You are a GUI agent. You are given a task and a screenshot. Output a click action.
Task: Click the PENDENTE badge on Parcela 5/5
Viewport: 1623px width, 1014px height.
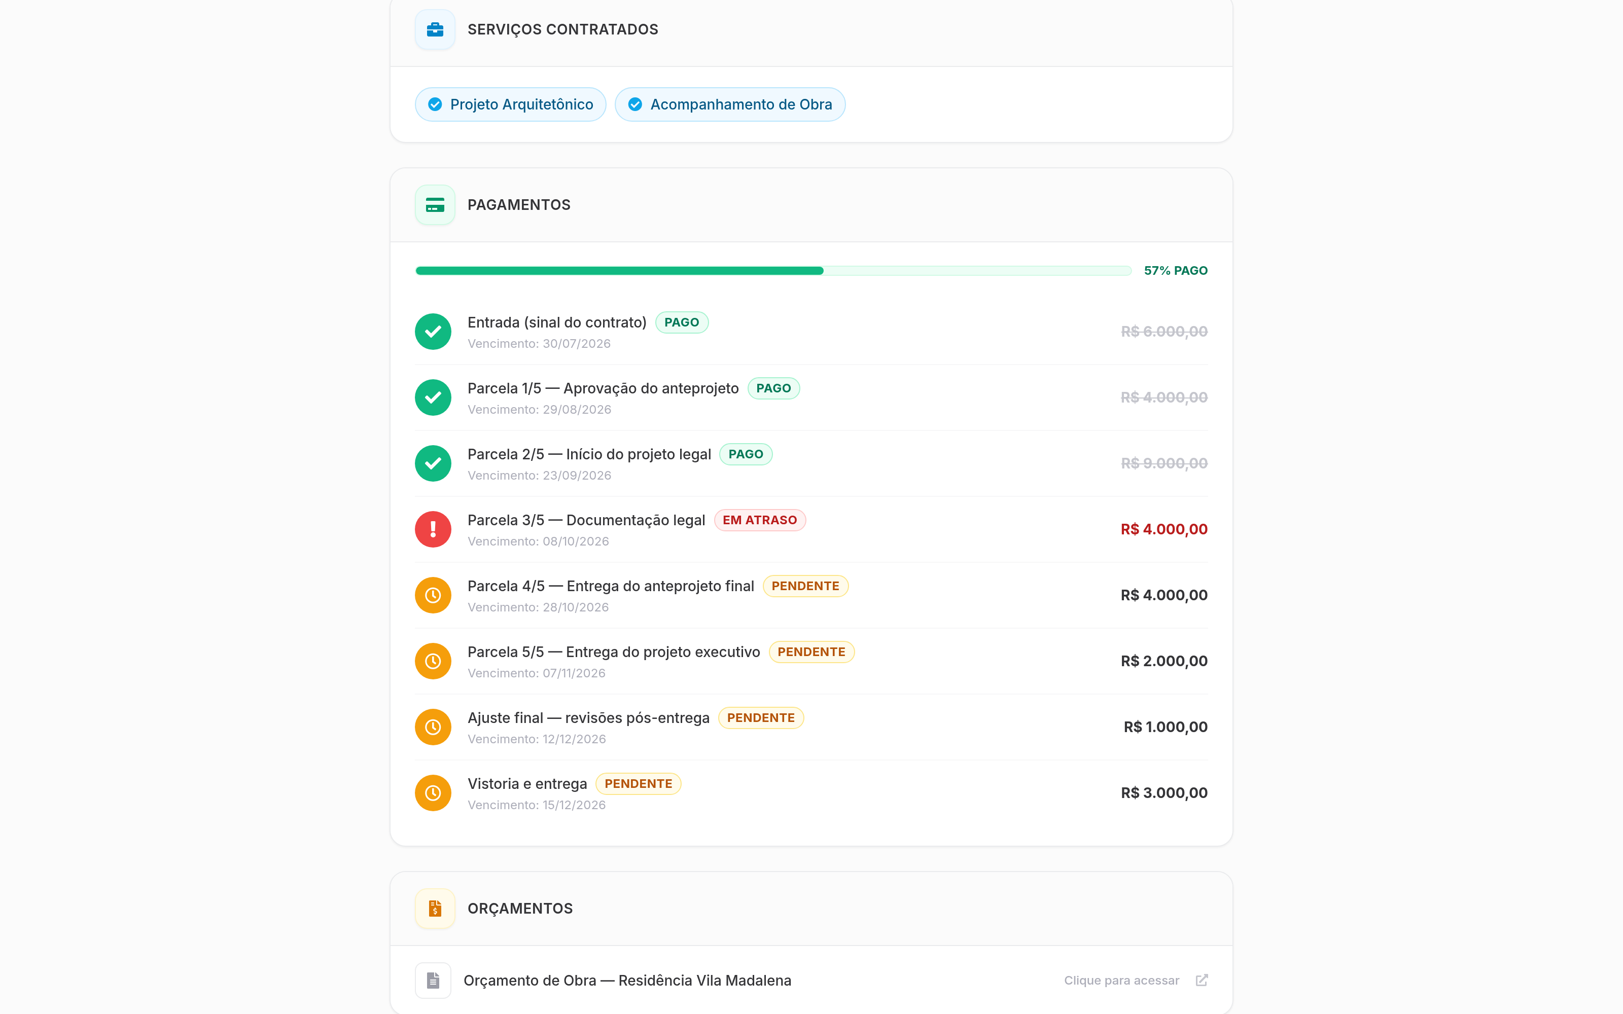tap(811, 652)
